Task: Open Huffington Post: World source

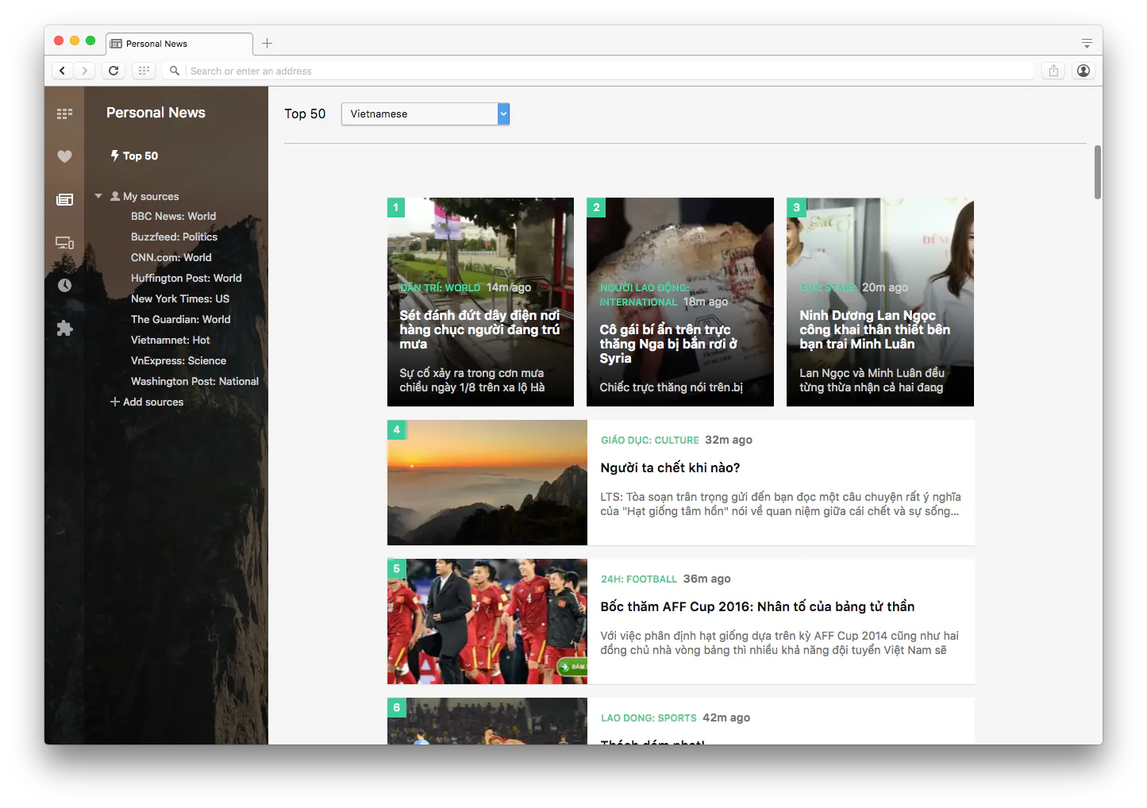Action: pos(187,278)
